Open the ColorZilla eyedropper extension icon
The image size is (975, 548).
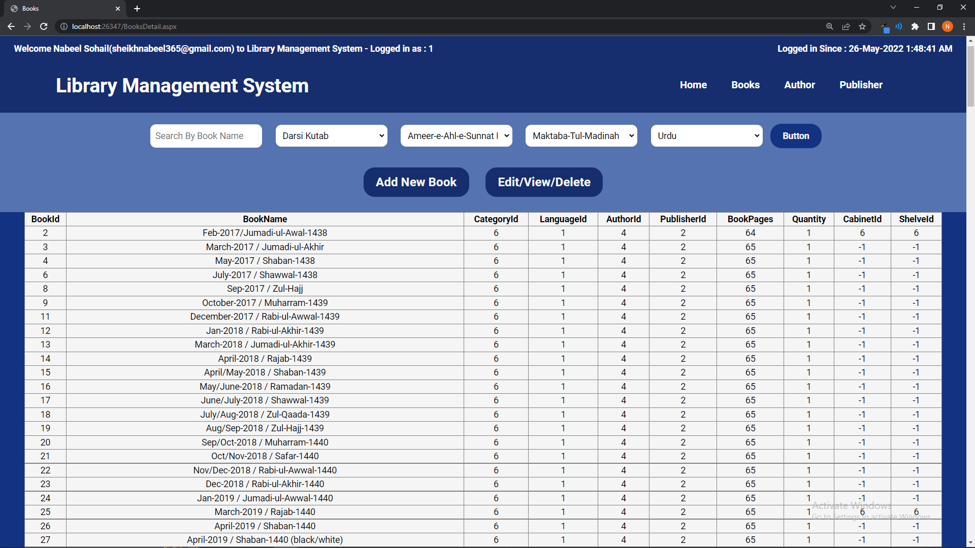pos(886,26)
